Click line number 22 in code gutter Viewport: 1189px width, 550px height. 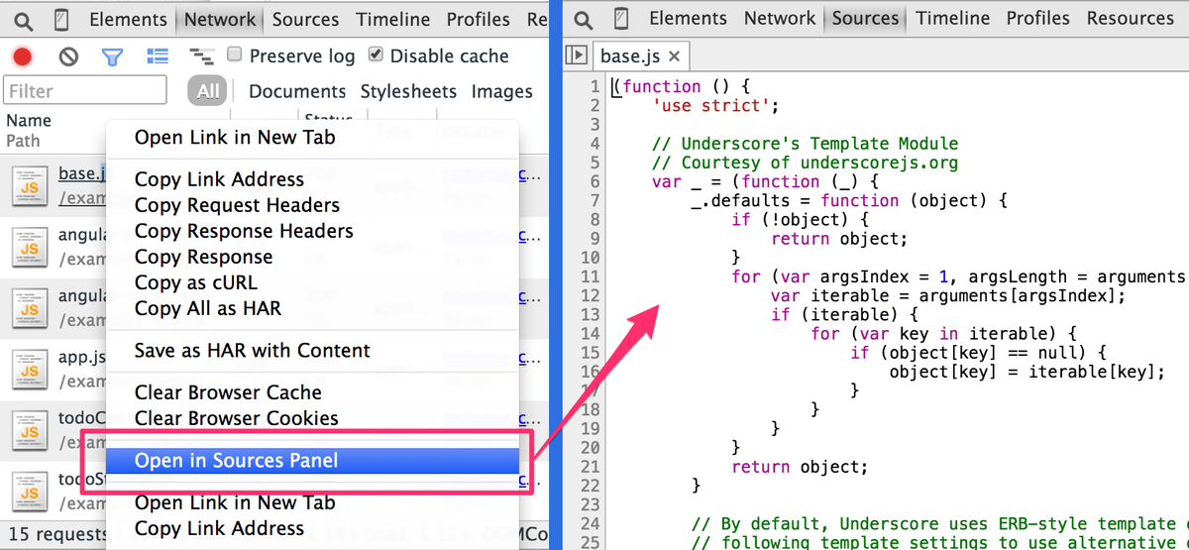point(591,486)
